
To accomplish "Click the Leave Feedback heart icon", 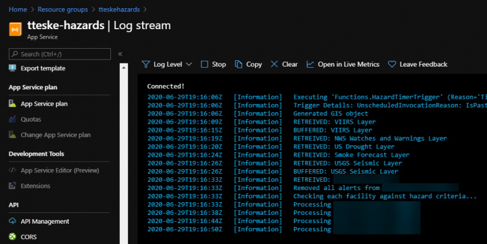I will point(392,64).
